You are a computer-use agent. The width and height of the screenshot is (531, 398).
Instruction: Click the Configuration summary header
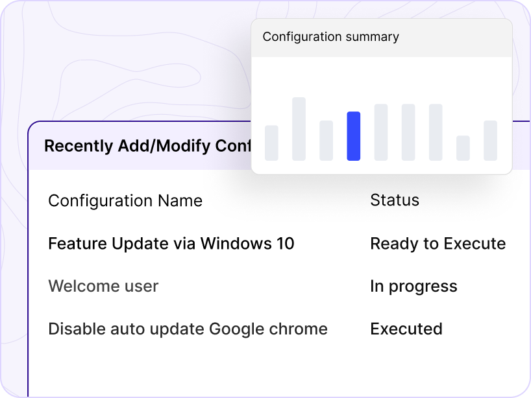(x=330, y=37)
